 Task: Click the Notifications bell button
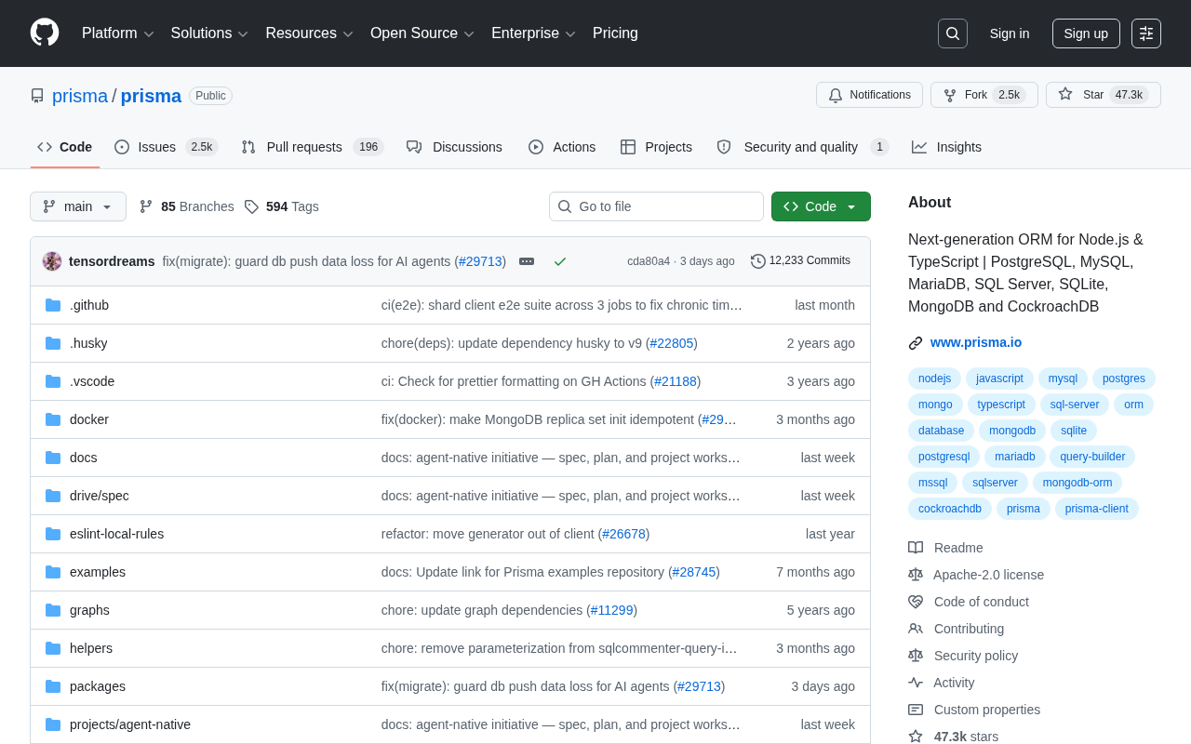[x=869, y=95]
